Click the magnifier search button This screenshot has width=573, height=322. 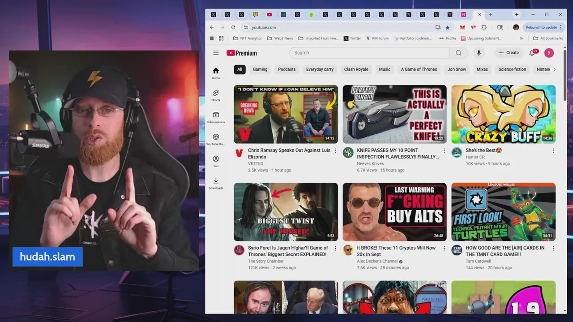point(458,53)
